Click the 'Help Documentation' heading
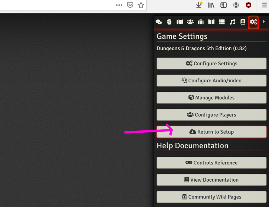The image size is (269, 207). (192, 146)
